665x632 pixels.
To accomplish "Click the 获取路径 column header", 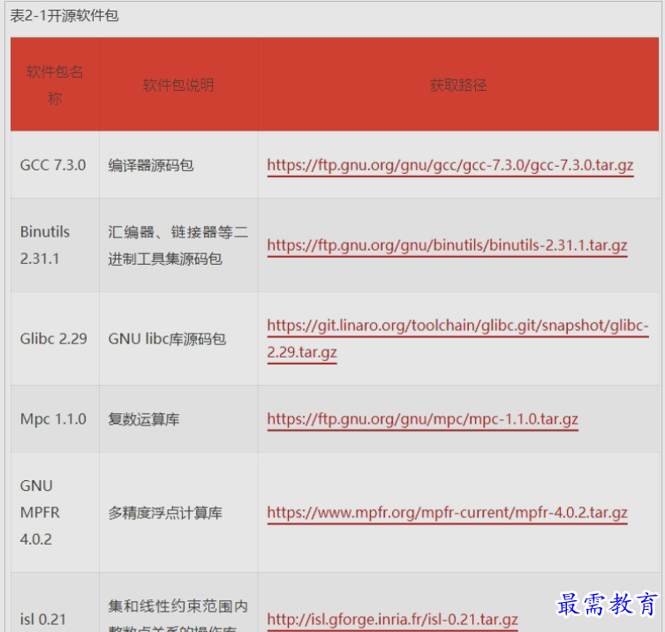I will pyautogui.click(x=458, y=86).
